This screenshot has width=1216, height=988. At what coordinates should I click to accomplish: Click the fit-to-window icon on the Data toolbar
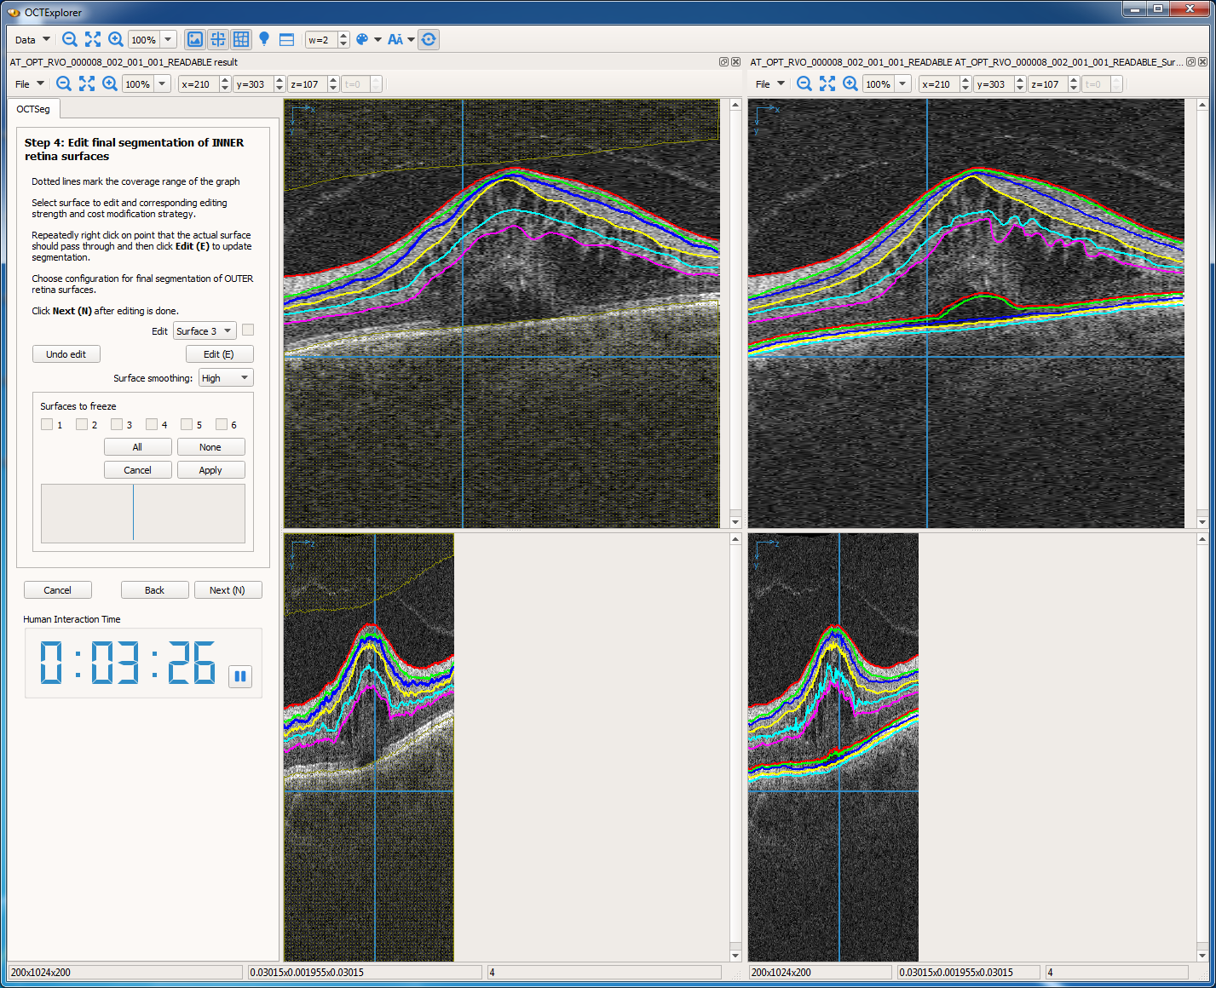[92, 39]
